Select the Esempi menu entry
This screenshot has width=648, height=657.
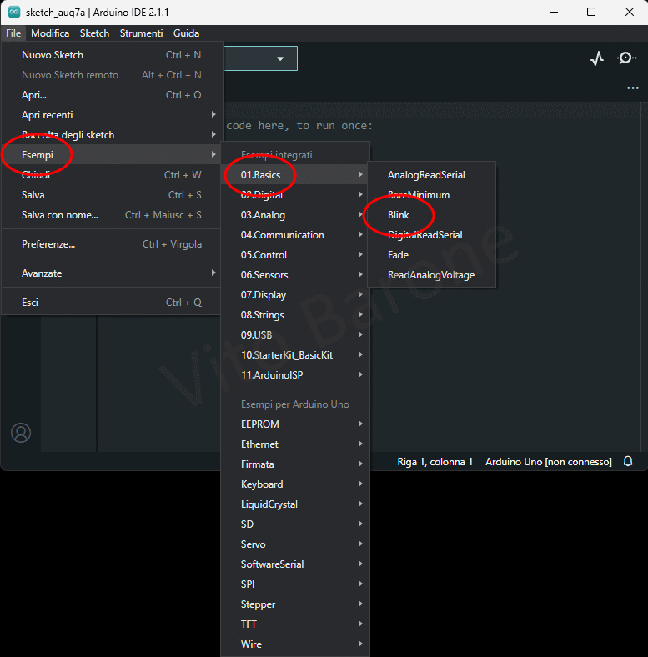(112, 155)
